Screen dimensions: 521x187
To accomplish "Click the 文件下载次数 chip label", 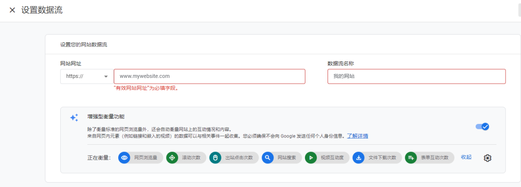I will coord(382,158).
